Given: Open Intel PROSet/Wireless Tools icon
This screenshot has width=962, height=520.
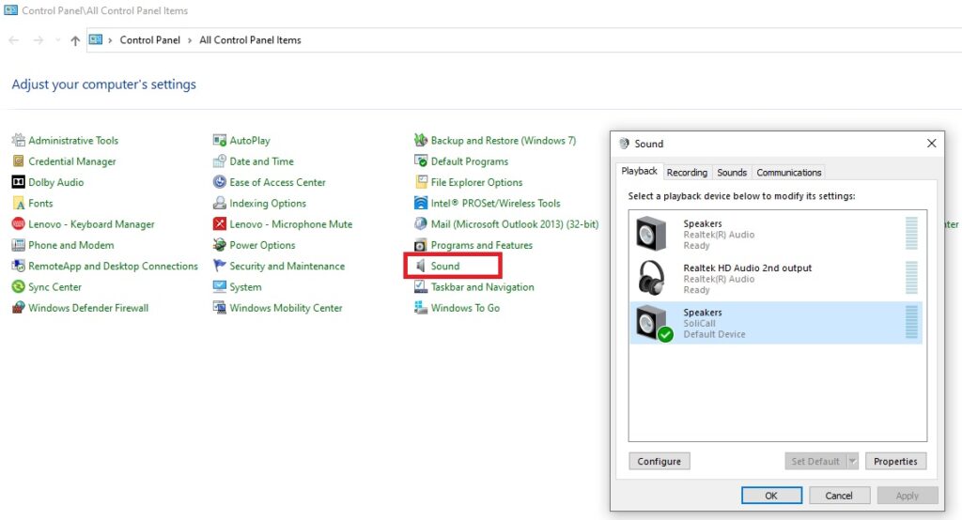Looking at the screenshot, I should click(421, 203).
